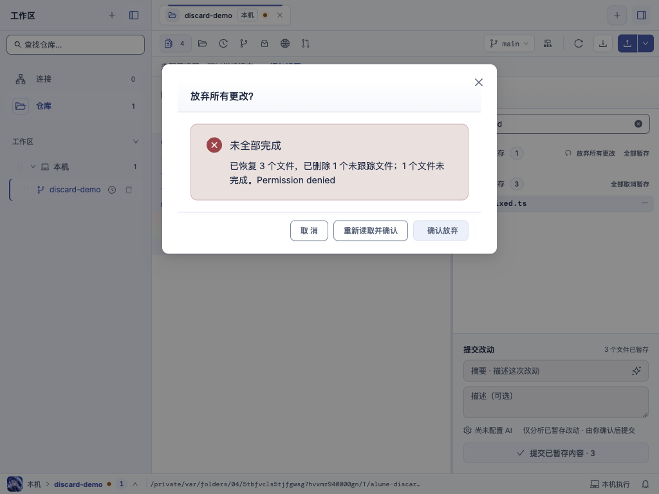659x494 pixels.
Task: Click 全部暂存 link
Action: coord(636,153)
